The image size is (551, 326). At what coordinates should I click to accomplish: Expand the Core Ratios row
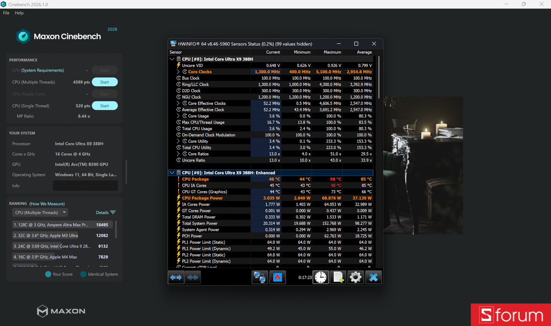178,154
